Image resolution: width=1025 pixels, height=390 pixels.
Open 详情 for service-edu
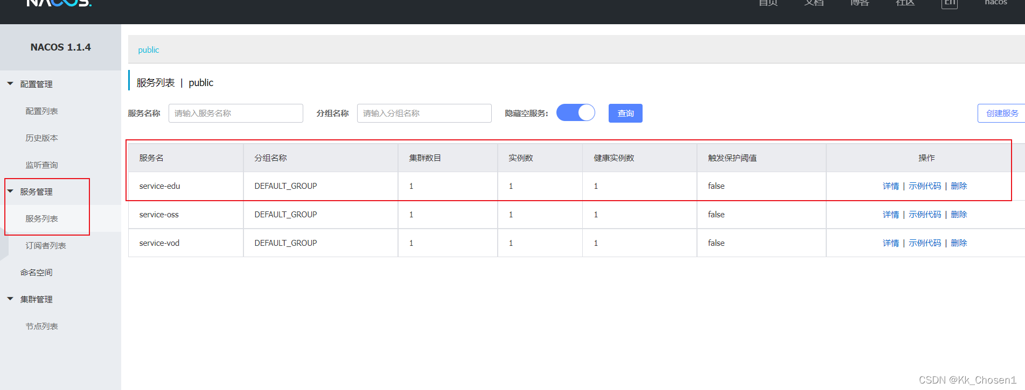pos(891,186)
